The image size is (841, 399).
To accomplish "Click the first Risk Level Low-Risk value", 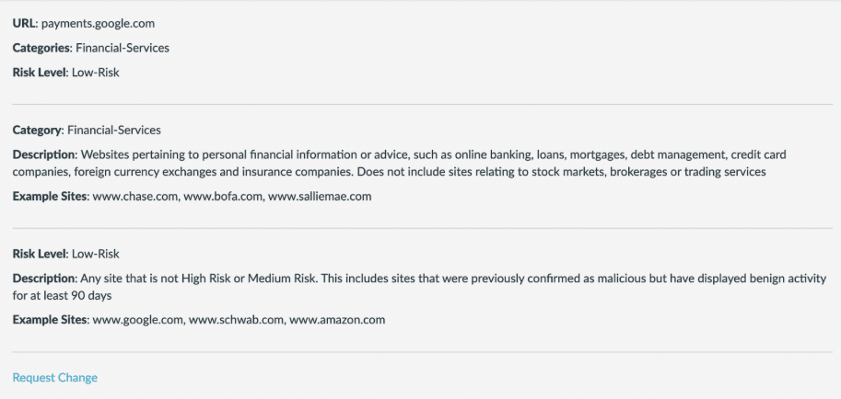I will 96,73.
